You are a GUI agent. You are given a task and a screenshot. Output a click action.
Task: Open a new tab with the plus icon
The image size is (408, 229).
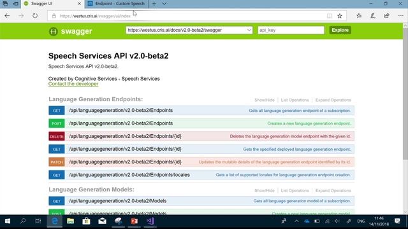coord(154,4)
